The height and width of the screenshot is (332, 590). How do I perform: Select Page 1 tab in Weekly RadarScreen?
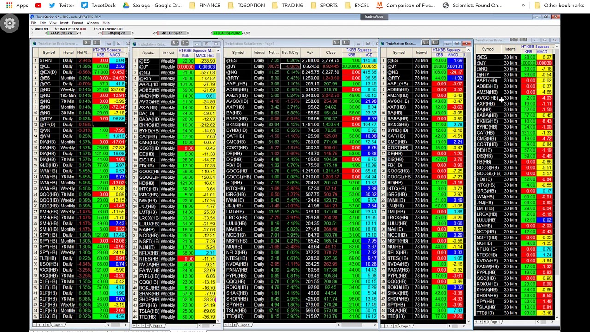158,326
